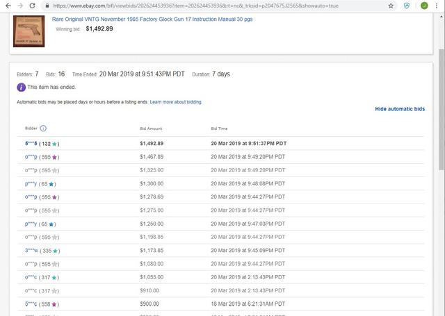The image size is (445, 316).
Task: Select the ebay.com address bar URL
Action: pos(195,6)
